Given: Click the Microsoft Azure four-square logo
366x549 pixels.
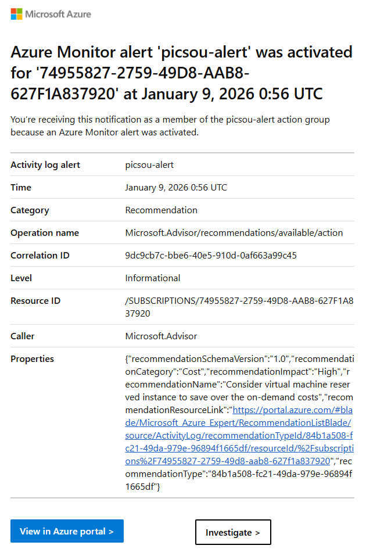Looking at the screenshot, I should (x=16, y=14).
